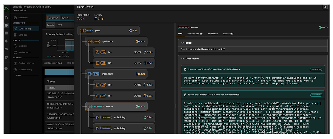This screenshot has width=333, height=139.
Task: Click the Arize logo icon
Action: pyautogui.click(x=6, y=8)
